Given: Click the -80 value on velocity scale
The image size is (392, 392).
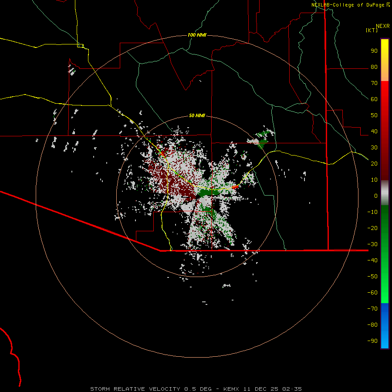Looking at the screenshot, I should tap(372, 325).
